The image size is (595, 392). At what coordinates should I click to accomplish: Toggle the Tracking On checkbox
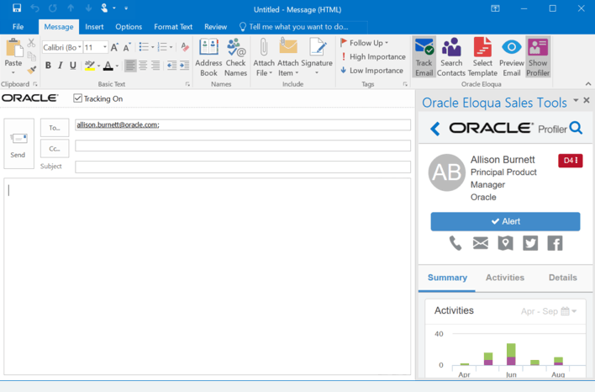click(78, 98)
